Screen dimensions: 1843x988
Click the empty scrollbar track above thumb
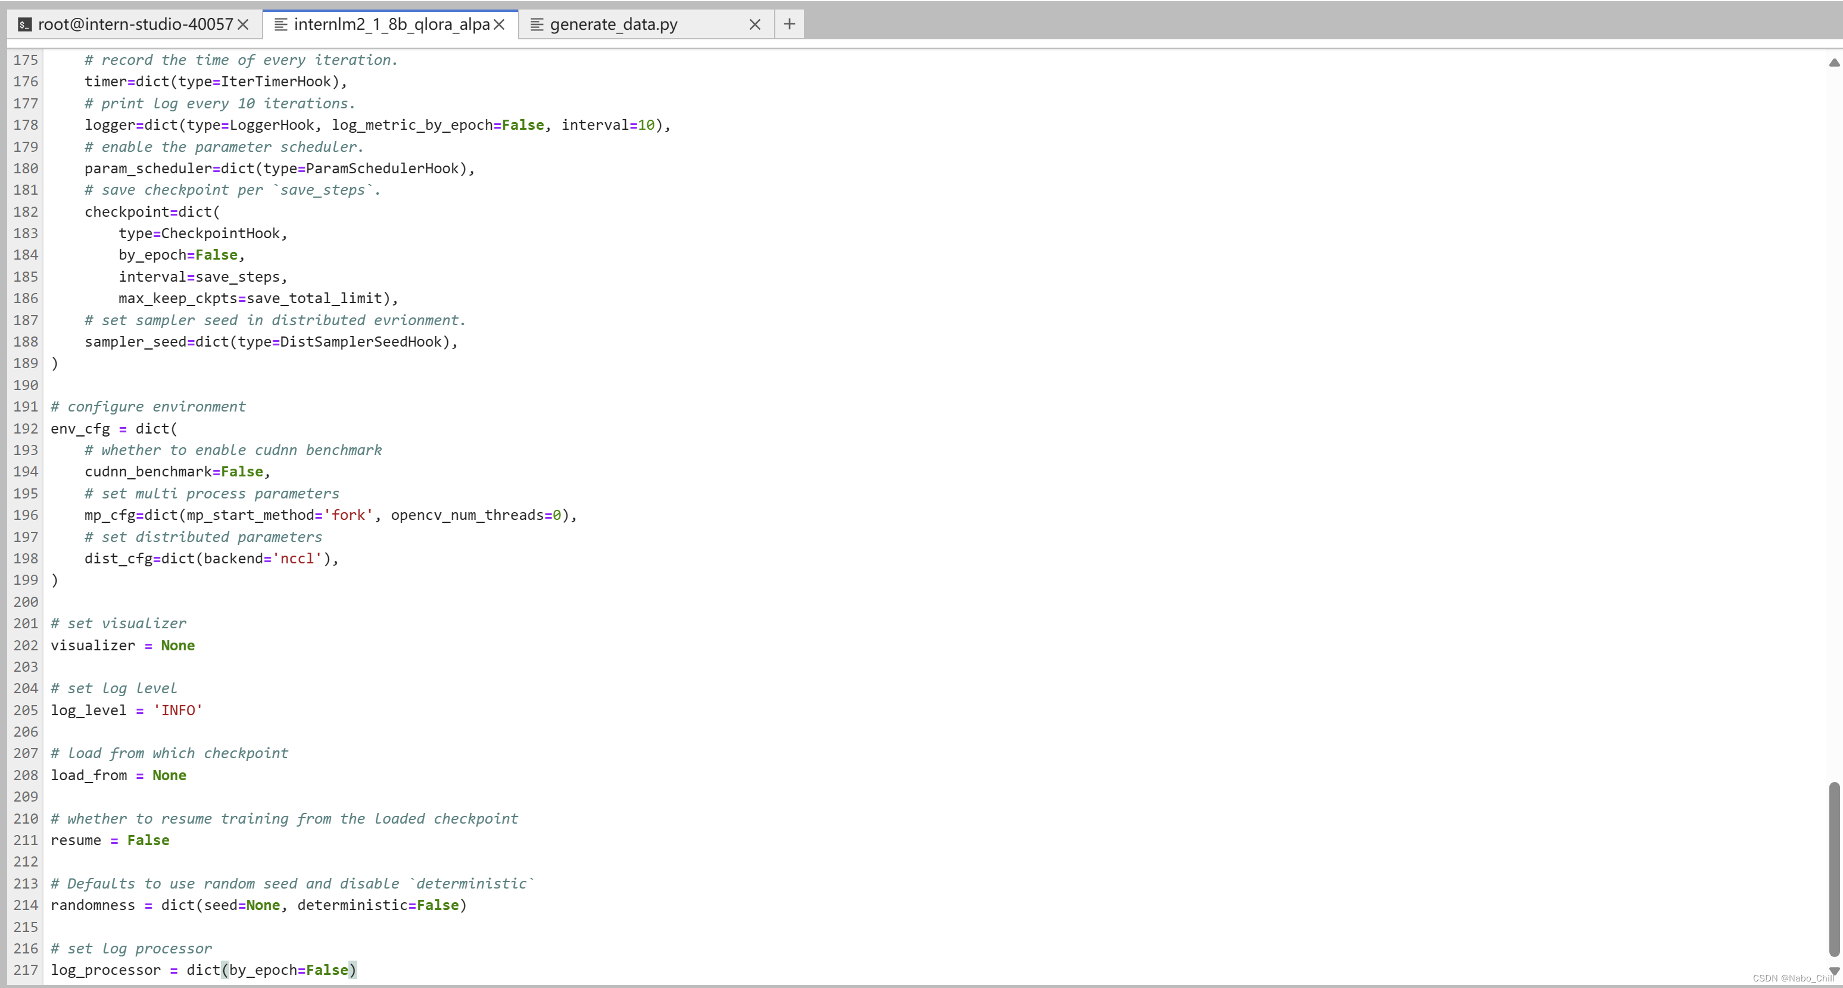(x=1833, y=429)
